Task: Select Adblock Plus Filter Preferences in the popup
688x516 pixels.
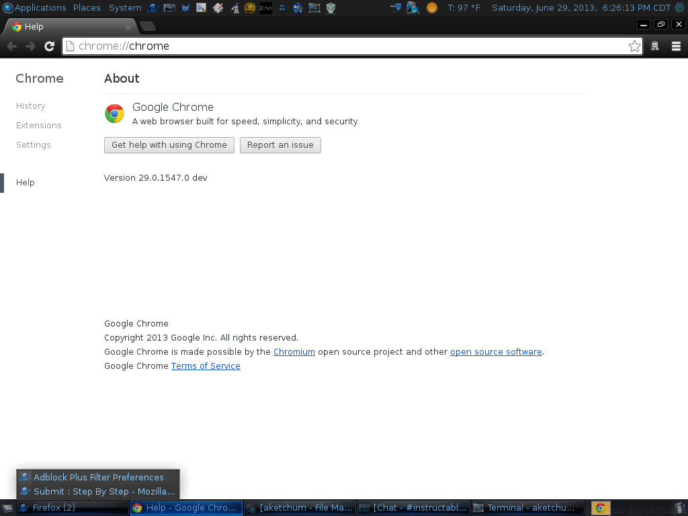Action: pyautogui.click(x=97, y=477)
